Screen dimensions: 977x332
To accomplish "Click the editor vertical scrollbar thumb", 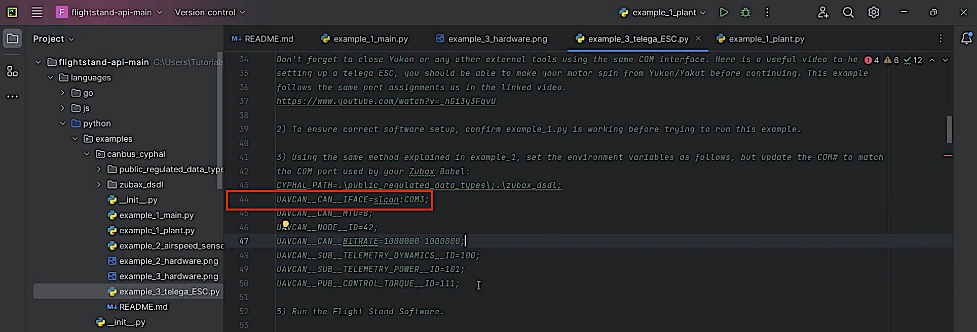I will (x=949, y=130).
